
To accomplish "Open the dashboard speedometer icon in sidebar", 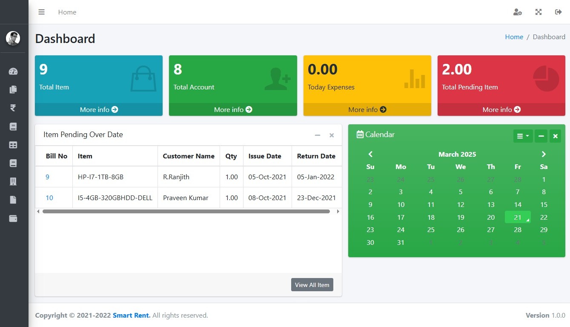I will (13, 72).
